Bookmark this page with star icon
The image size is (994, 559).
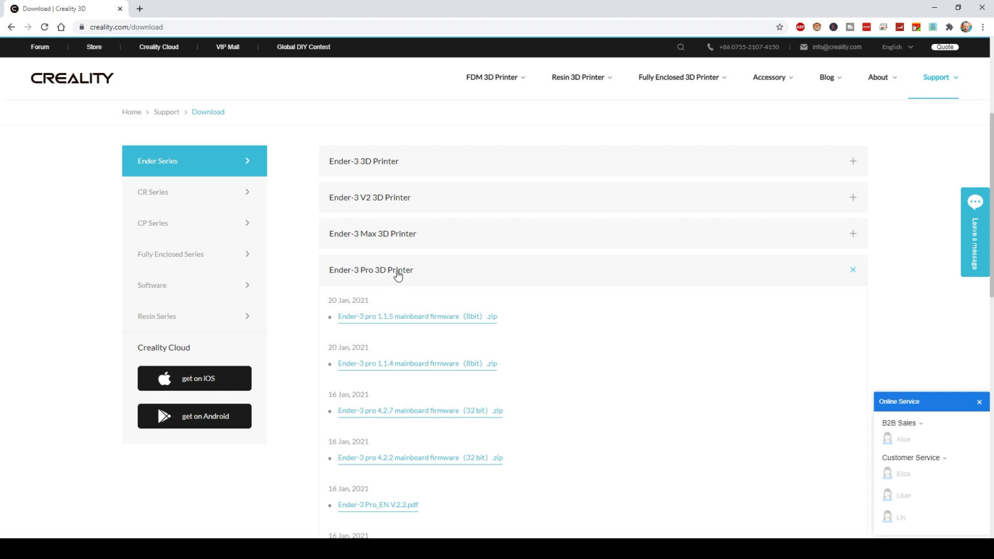click(779, 27)
